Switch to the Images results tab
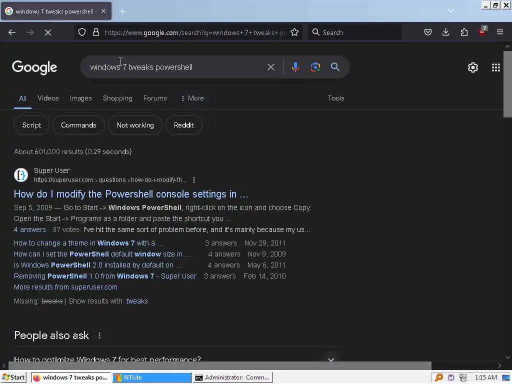 point(80,98)
